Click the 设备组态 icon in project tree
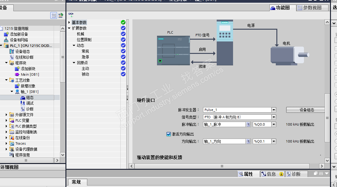Viewport: 337px width, 187px height. [x=12, y=51]
